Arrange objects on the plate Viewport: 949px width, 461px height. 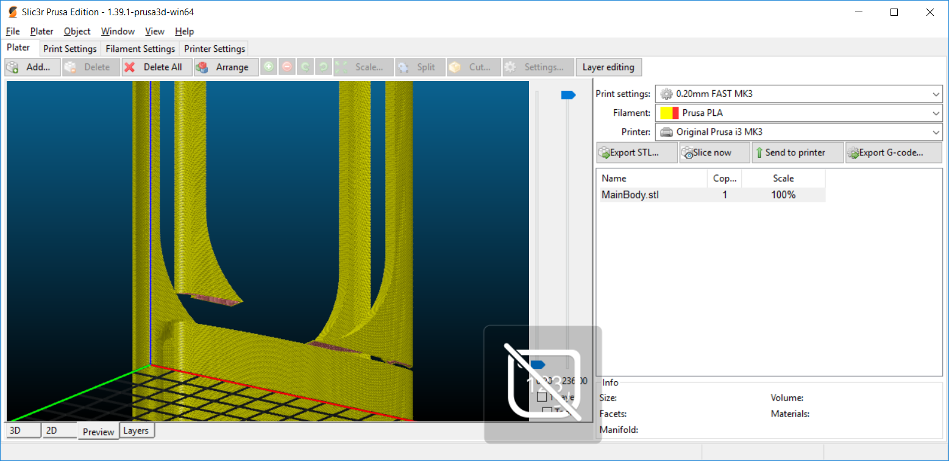click(x=226, y=67)
